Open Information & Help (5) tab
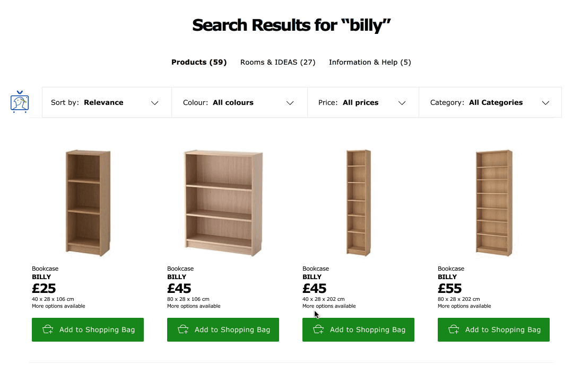The width and height of the screenshot is (581, 366). click(370, 63)
